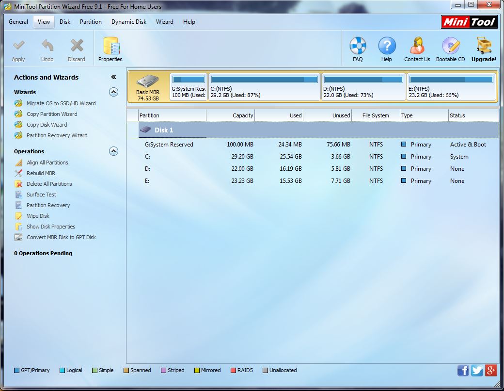This screenshot has width=504, height=391.
Task: Open the Disk menu
Action: click(x=65, y=21)
